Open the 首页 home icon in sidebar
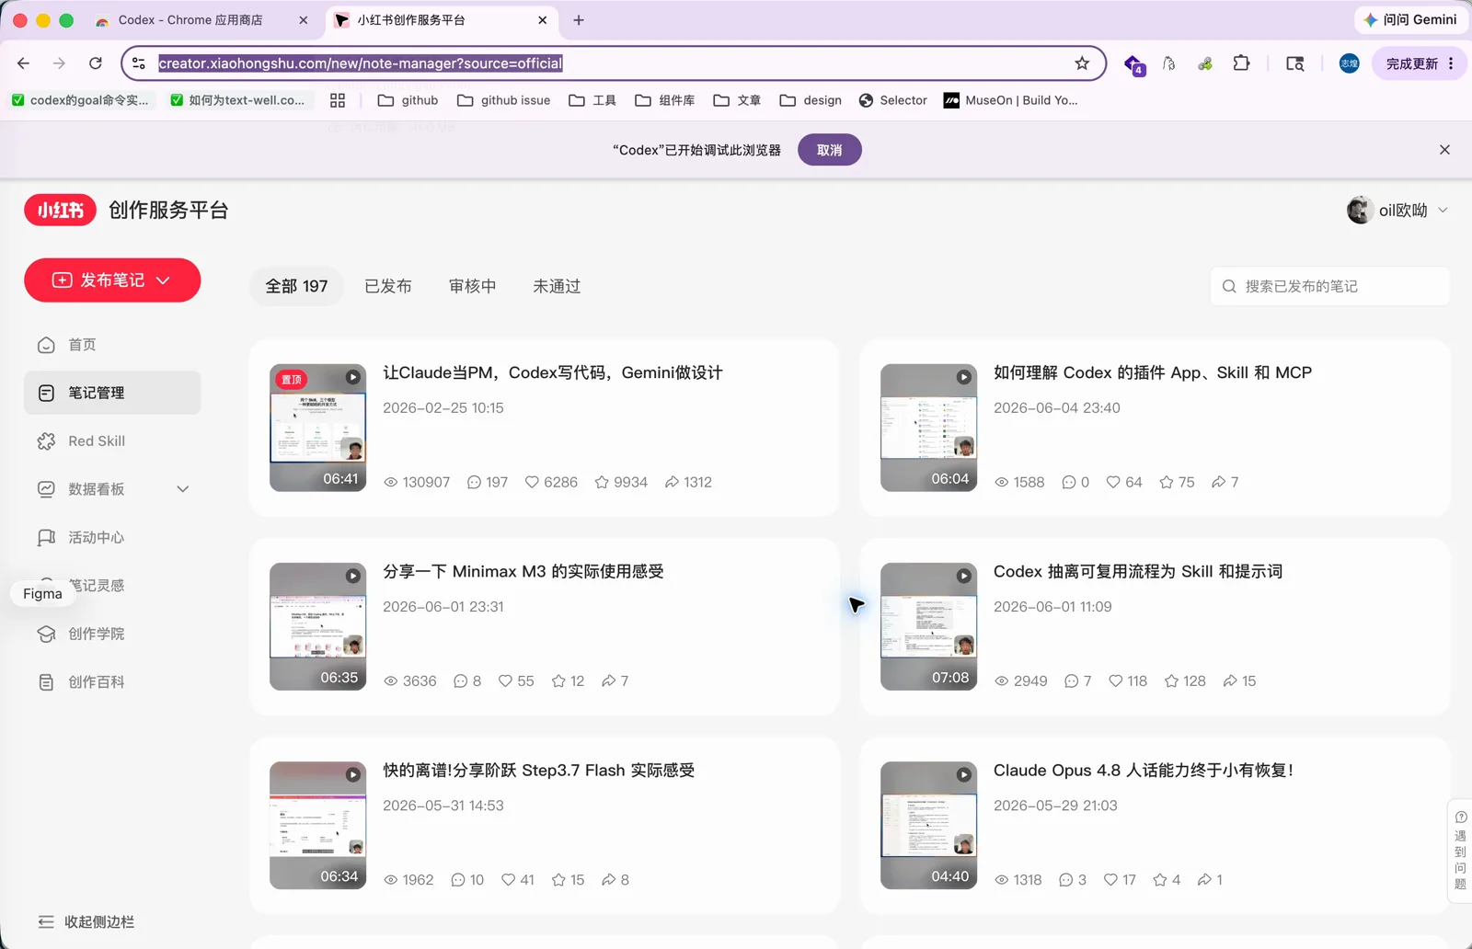 click(x=46, y=345)
